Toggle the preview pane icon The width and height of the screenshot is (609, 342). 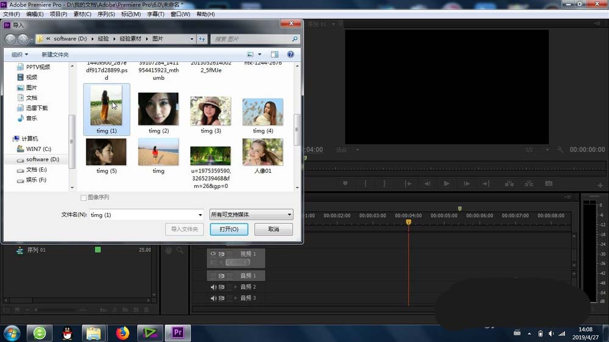[275, 55]
